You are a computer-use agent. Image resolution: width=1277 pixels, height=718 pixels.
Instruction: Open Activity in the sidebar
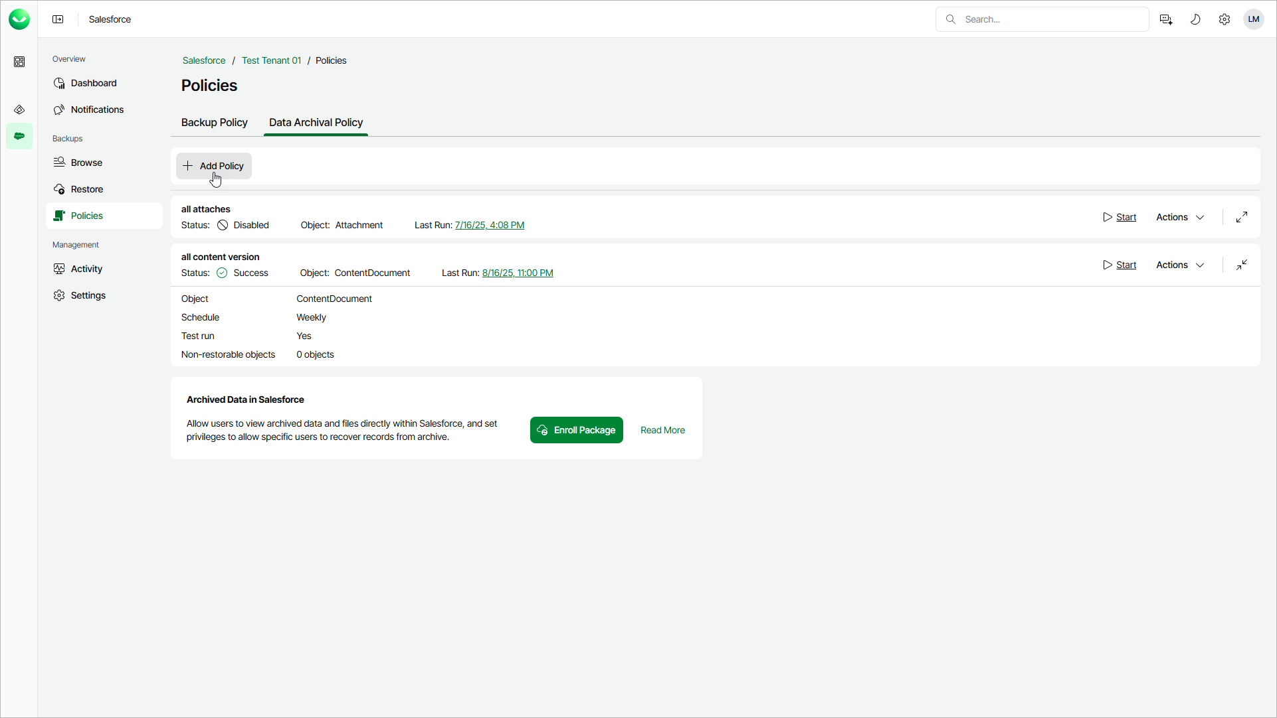tap(86, 269)
